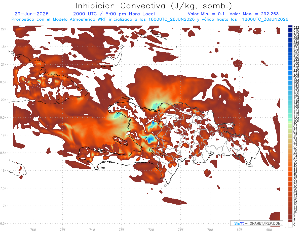
Task: Click the 'Valor Min. = 0.1' readout
Action: [206, 14]
